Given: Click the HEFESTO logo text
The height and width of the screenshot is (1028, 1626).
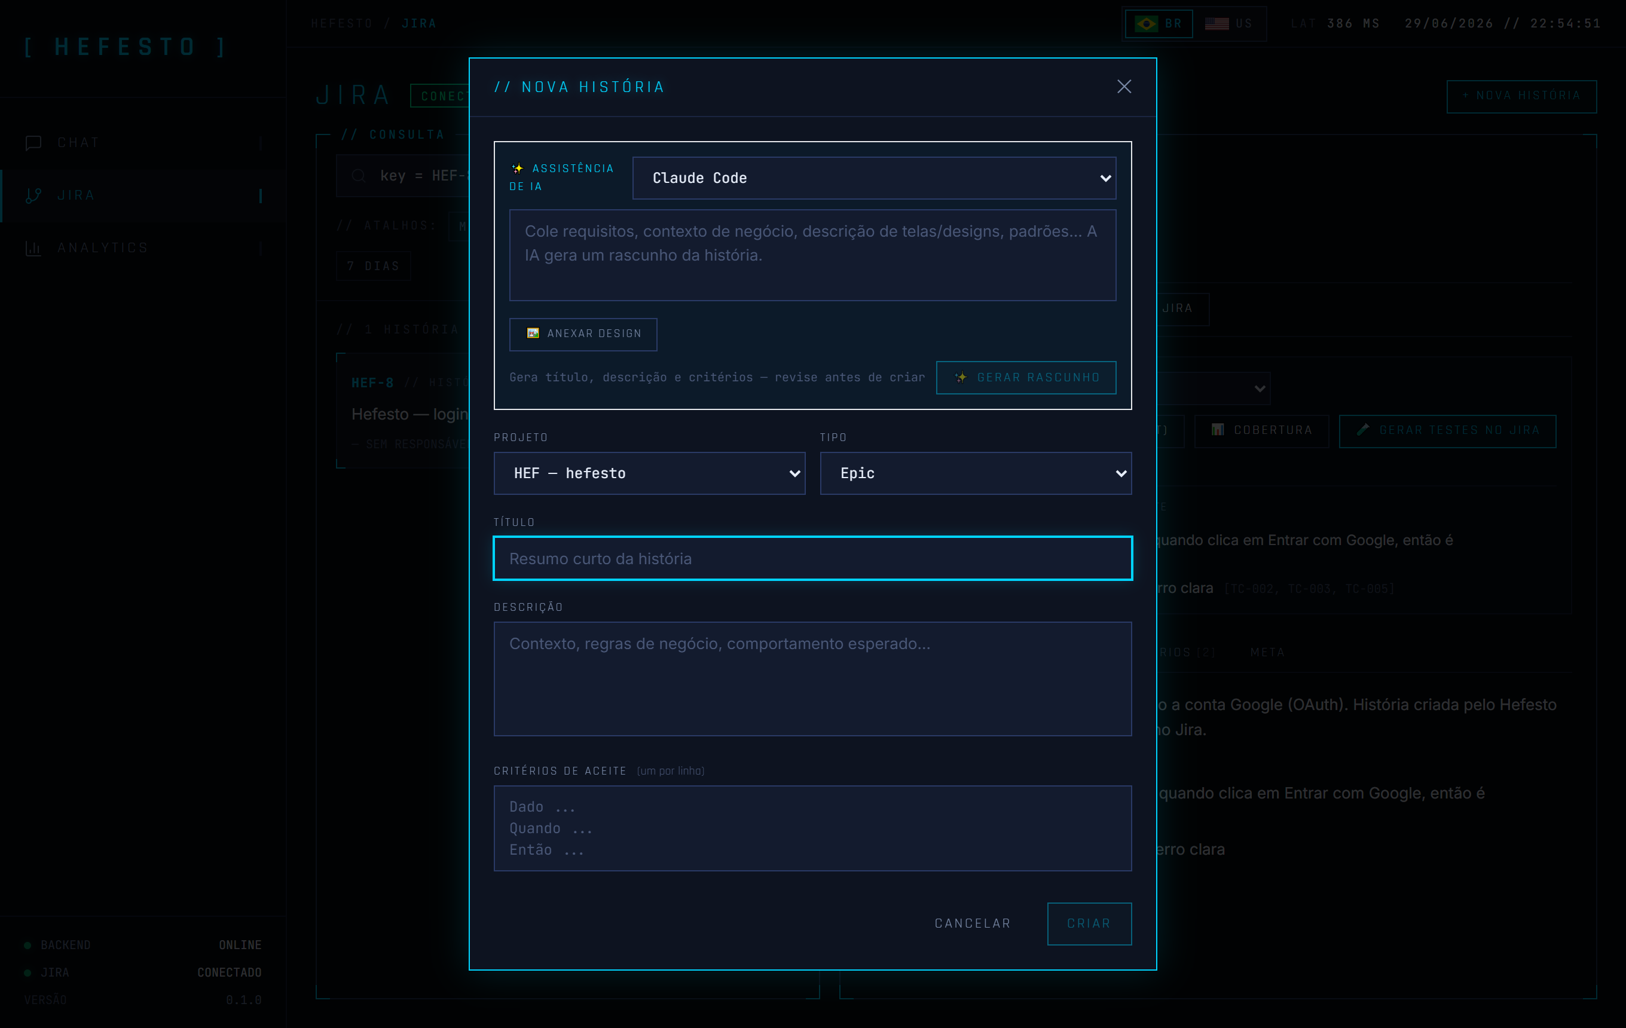Looking at the screenshot, I should tap(126, 47).
